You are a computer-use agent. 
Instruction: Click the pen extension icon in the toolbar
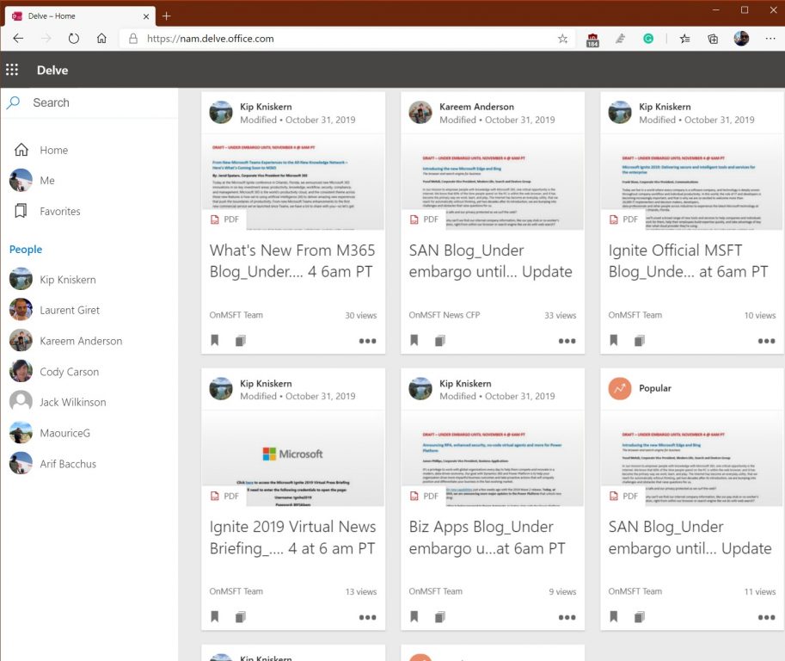point(620,39)
